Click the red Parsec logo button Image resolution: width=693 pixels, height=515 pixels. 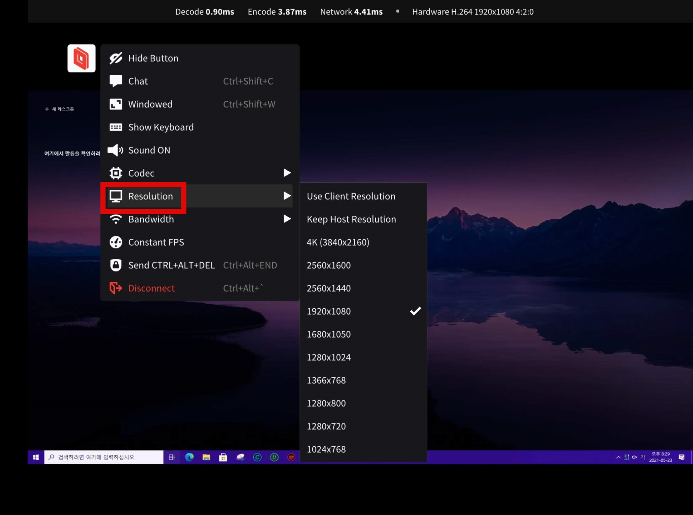point(81,58)
